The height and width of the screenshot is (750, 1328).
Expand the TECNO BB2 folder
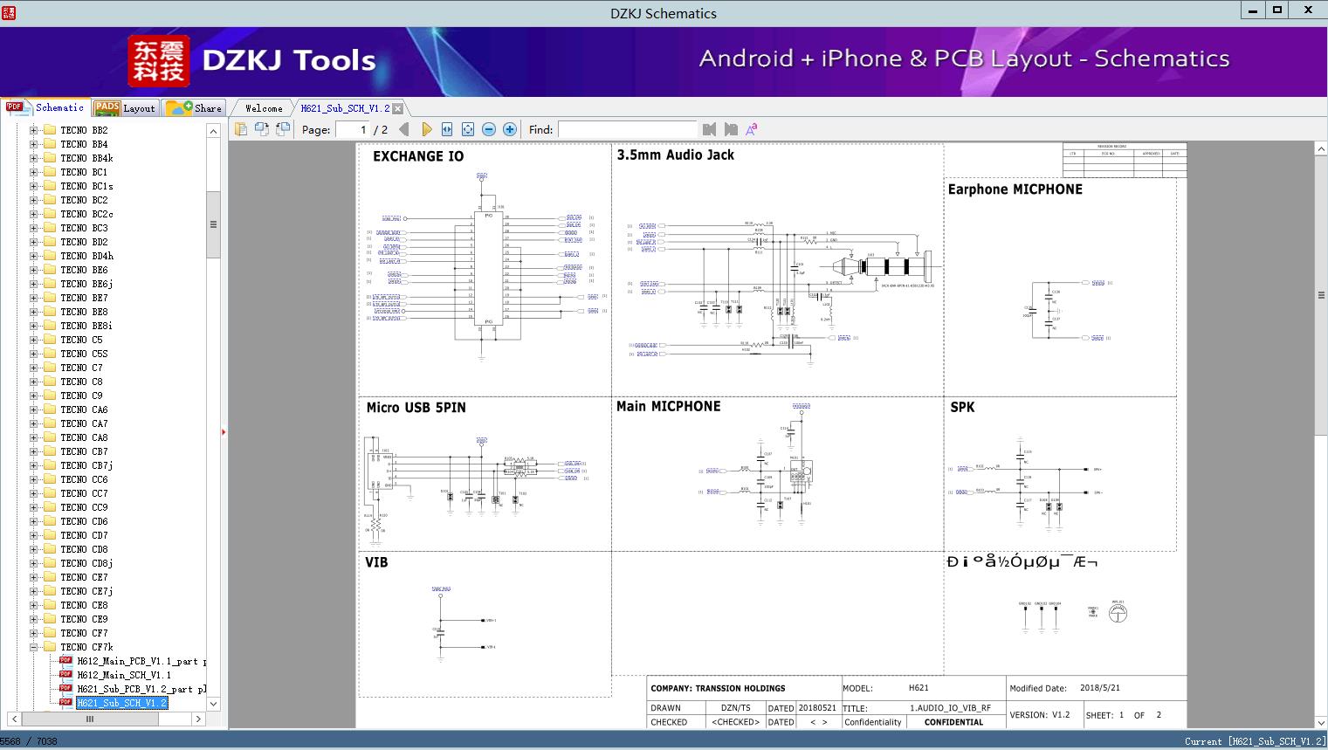click(x=34, y=130)
